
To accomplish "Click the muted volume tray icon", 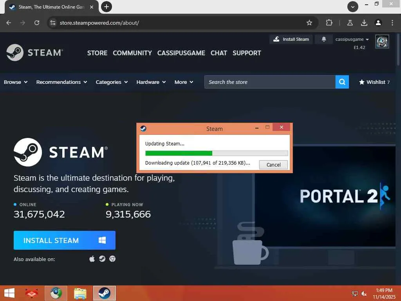I will pos(364,294).
